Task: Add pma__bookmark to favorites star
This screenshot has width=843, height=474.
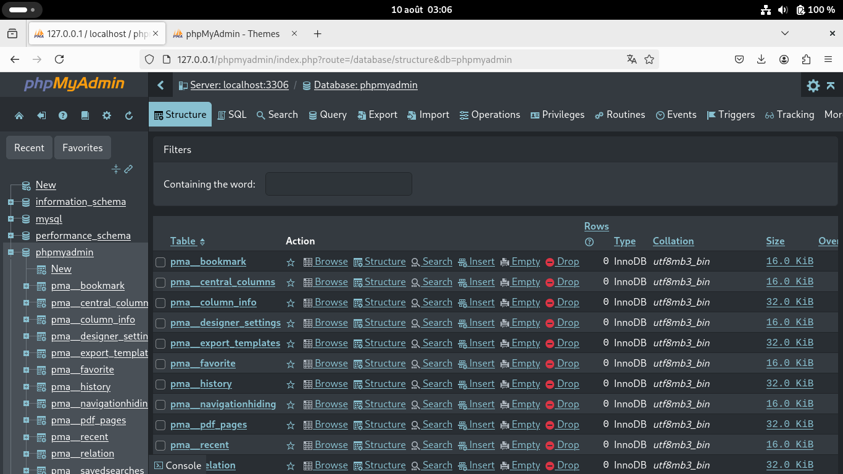Action: pos(291,262)
